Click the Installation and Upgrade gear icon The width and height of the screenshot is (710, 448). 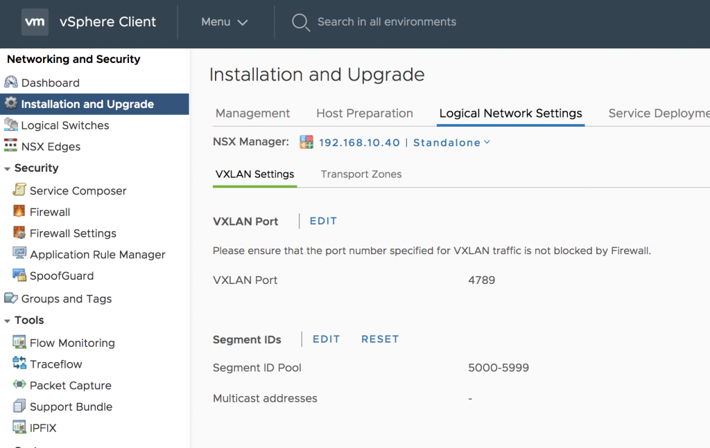click(x=11, y=104)
